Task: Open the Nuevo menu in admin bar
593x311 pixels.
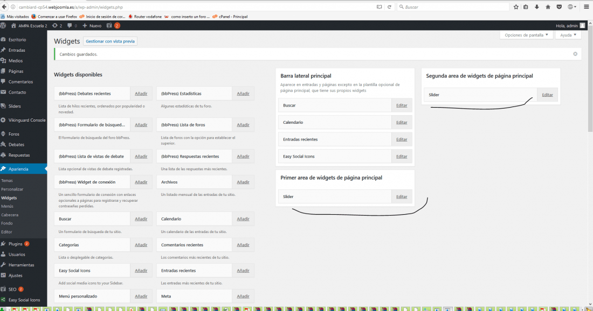Action: pyautogui.click(x=92, y=26)
